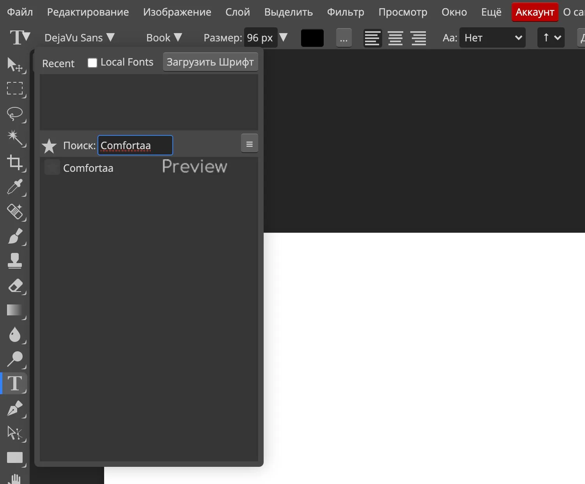This screenshot has width=585, height=484.
Task: Pick the Crop tool
Action: [x=15, y=162]
